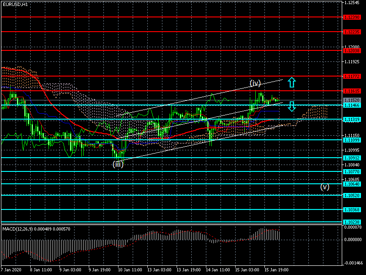This screenshot has width=366, height=275.
Task: Select the 1.11615 red price level label
Action: (352, 91)
